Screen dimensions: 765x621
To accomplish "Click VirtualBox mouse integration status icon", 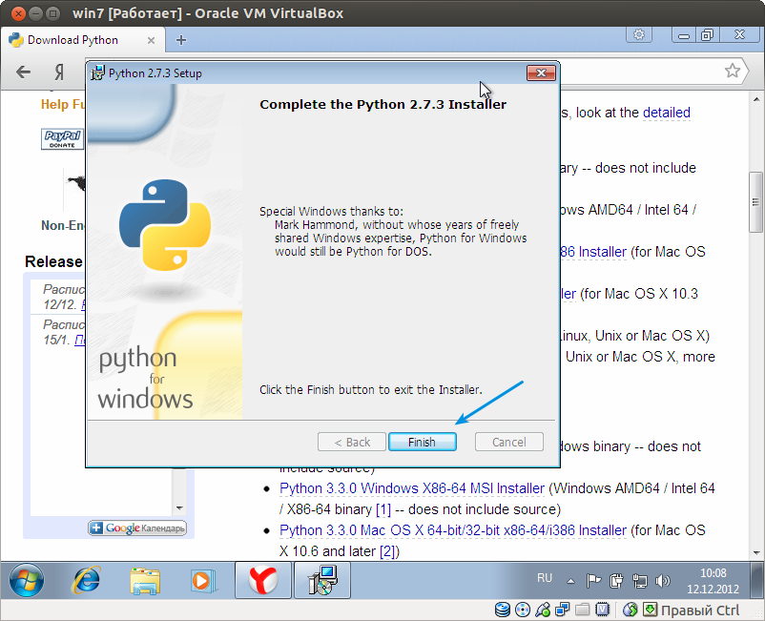I will [x=631, y=610].
